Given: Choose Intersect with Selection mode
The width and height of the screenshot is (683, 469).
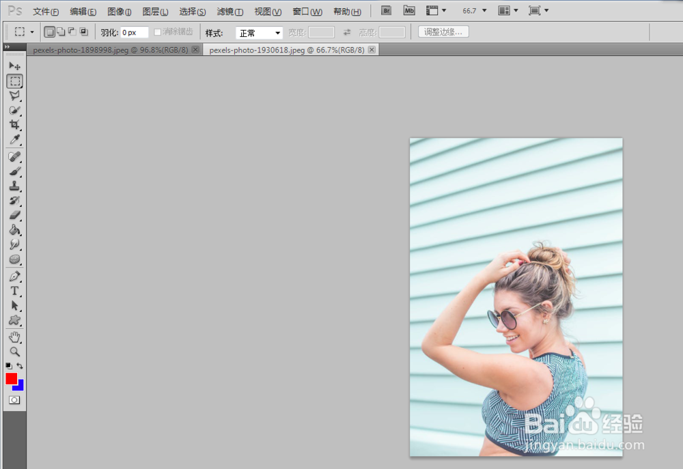Looking at the screenshot, I should click(x=83, y=32).
